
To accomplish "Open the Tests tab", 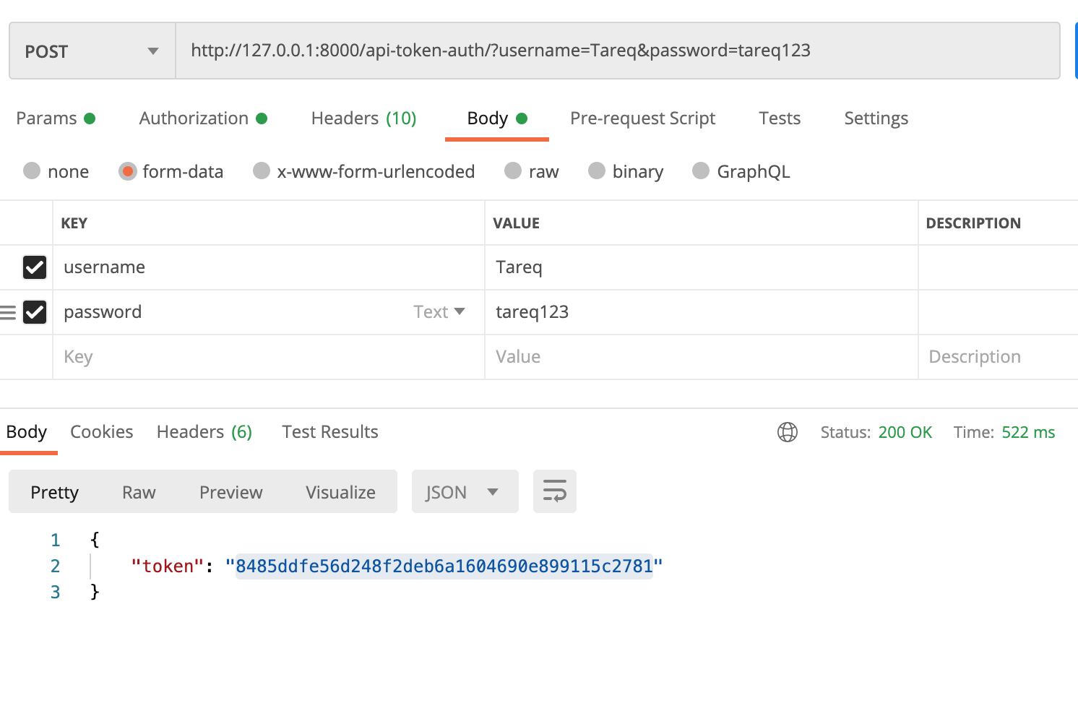I will point(780,118).
